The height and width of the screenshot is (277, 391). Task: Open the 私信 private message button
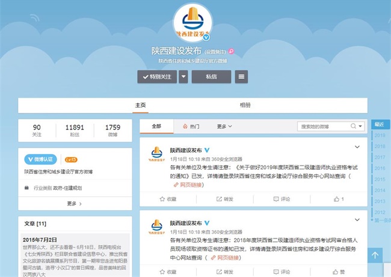[211, 76]
